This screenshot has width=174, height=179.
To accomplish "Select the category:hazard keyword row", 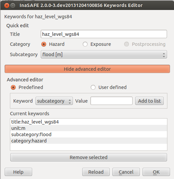I will 88,141.
